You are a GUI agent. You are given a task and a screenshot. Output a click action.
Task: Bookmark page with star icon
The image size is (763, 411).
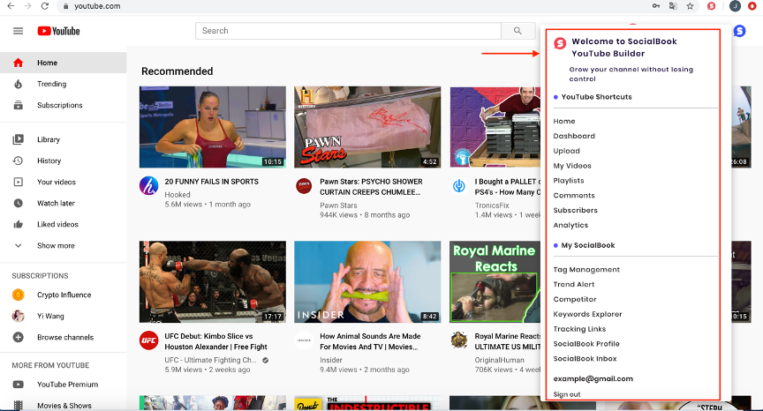click(690, 6)
